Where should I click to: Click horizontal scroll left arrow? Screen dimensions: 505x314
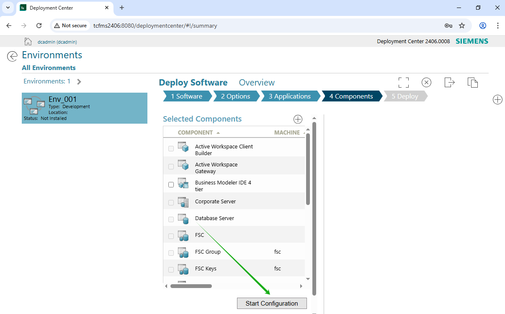166,286
